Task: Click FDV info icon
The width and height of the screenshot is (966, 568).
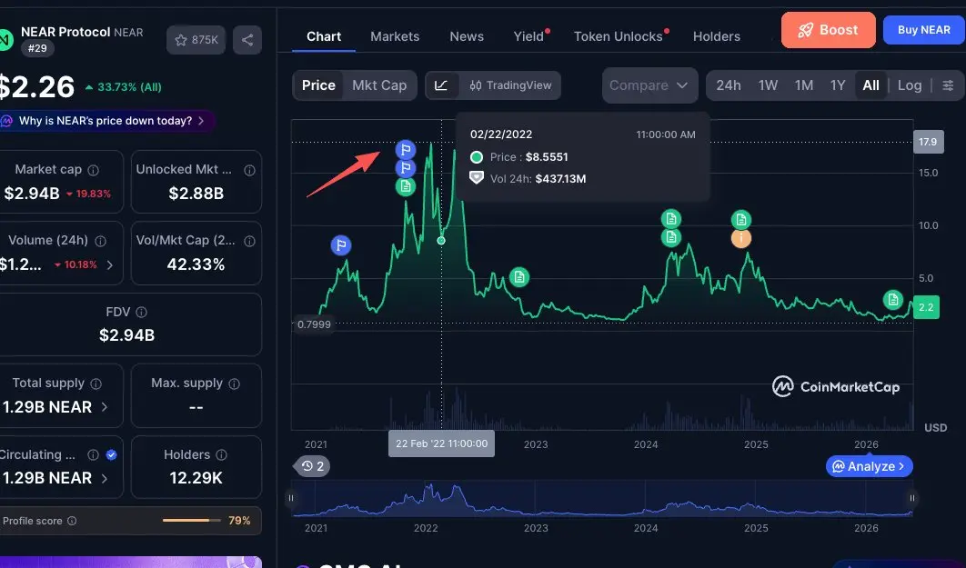Action: [x=141, y=312]
